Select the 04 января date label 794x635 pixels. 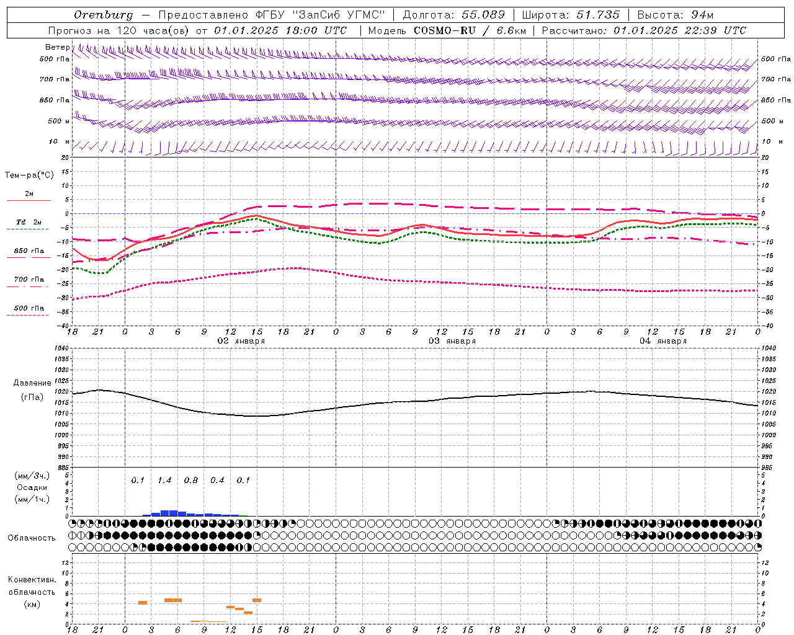point(662,341)
